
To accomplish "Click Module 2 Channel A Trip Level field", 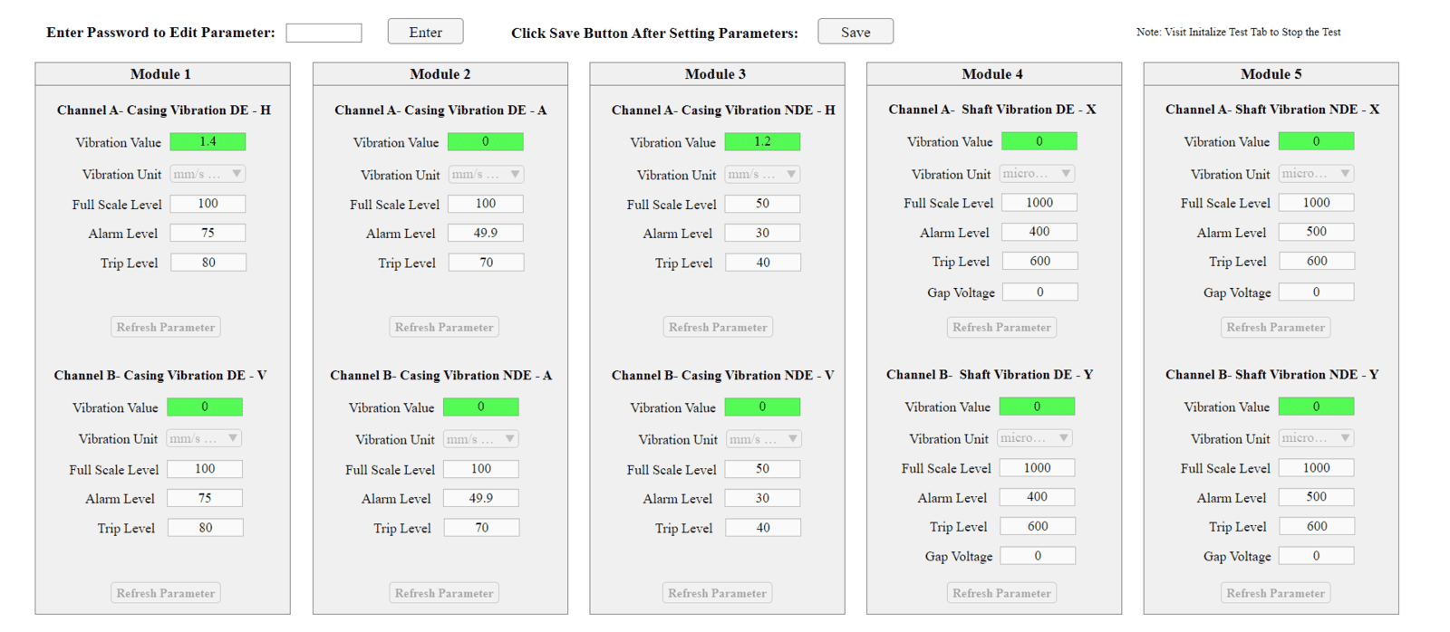I will tap(486, 263).
